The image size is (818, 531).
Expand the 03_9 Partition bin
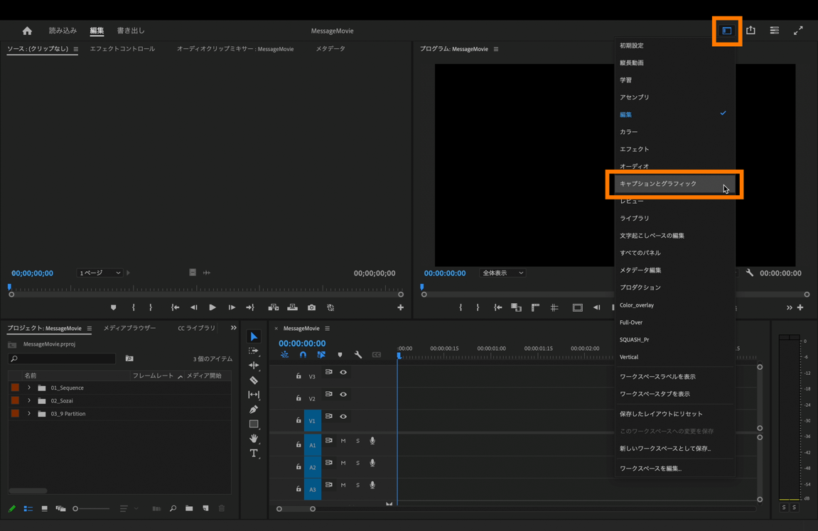(x=29, y=414)
